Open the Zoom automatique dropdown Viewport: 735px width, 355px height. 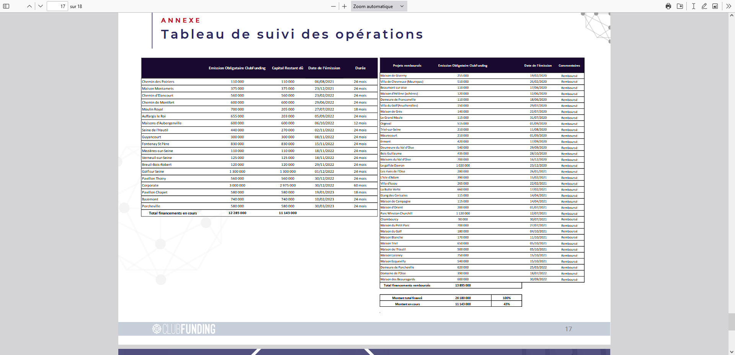tap(379, 6)
